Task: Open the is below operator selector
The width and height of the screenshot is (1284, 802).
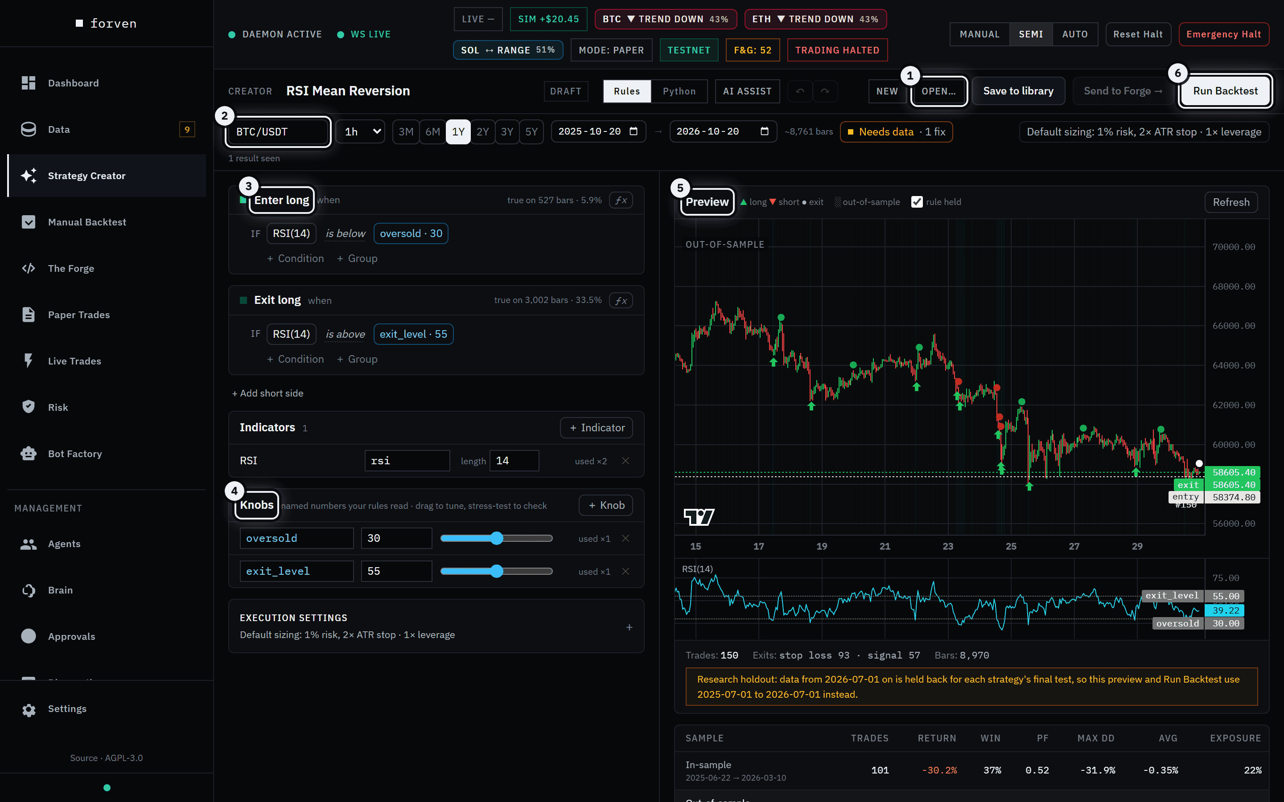Action: click(x=346, y=233)
